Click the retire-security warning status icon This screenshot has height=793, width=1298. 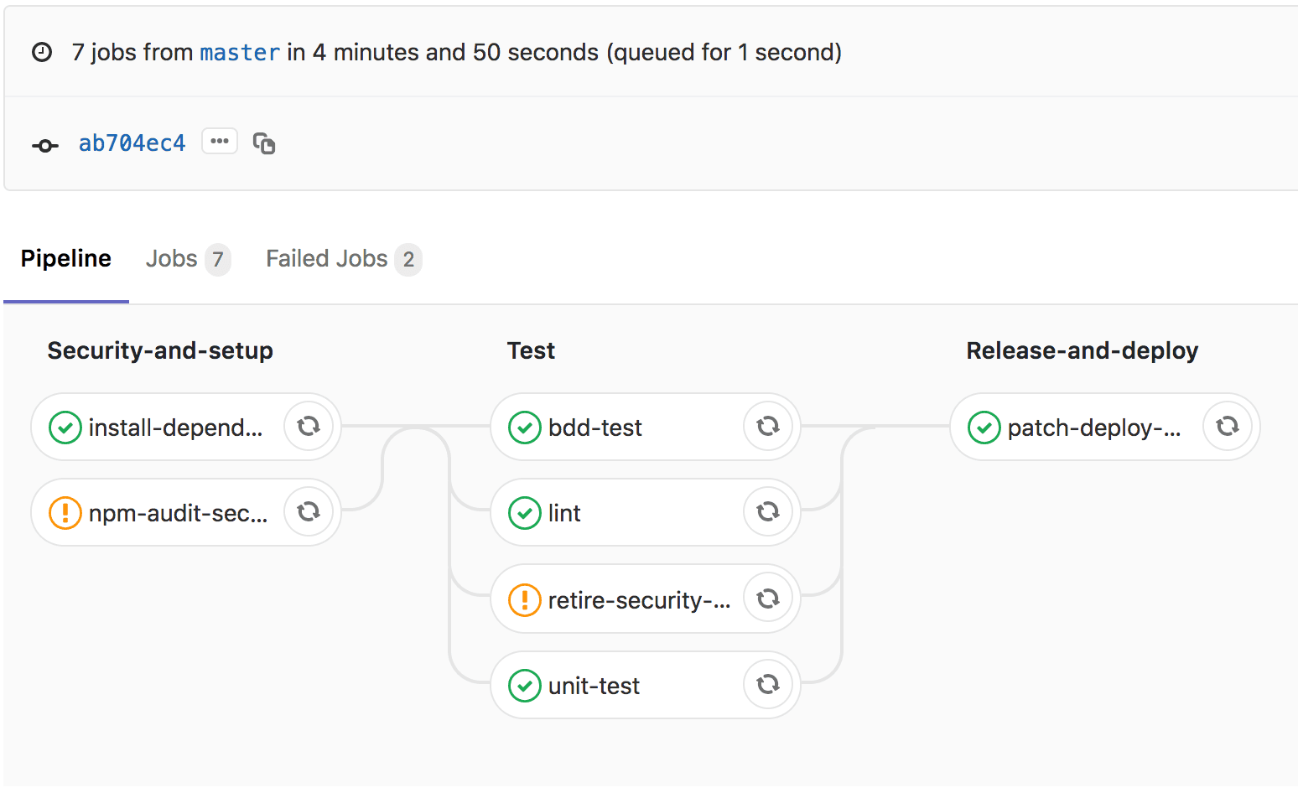525,600
